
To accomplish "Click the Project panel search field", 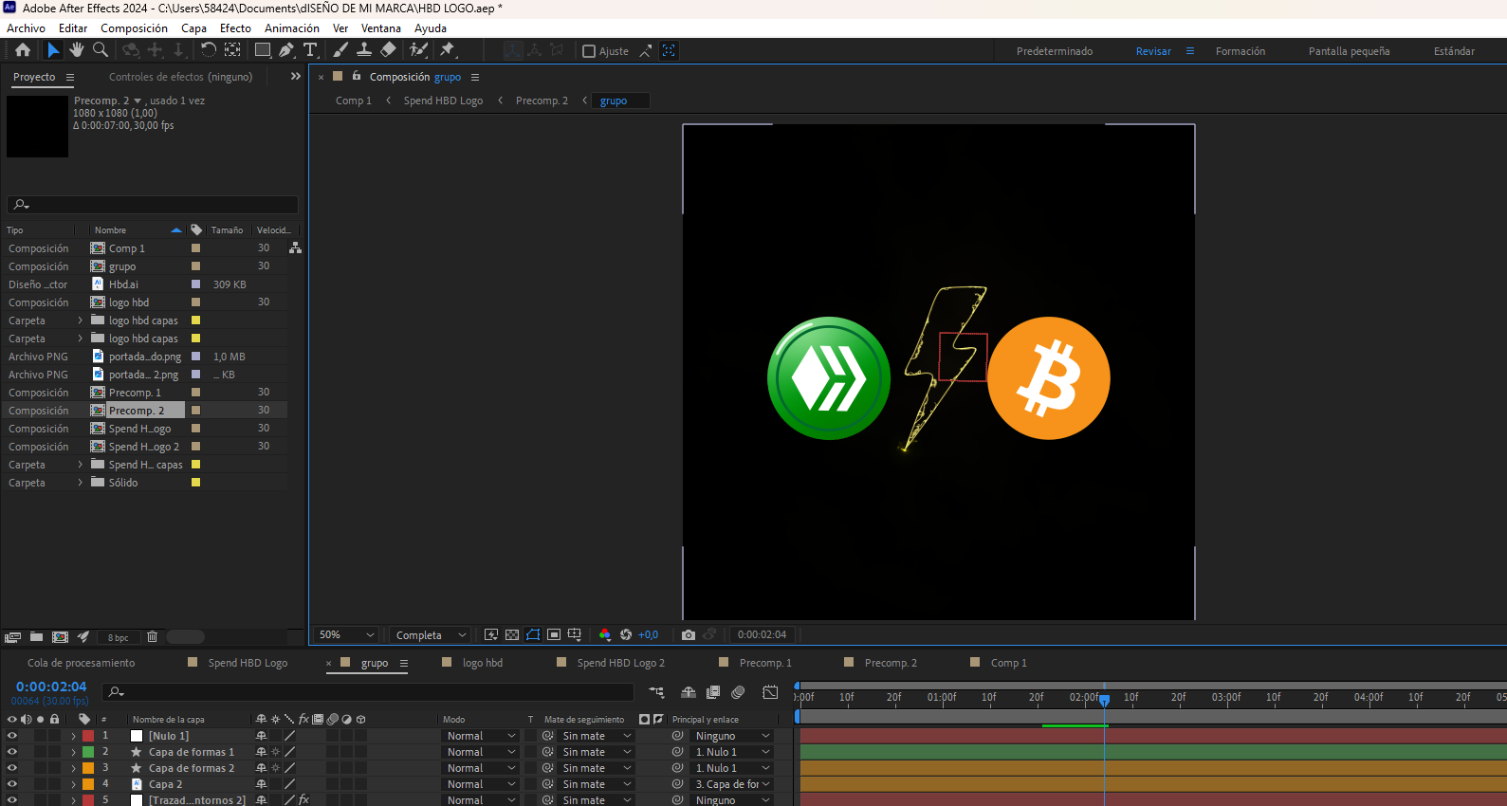I will click(x=153, y=205).
